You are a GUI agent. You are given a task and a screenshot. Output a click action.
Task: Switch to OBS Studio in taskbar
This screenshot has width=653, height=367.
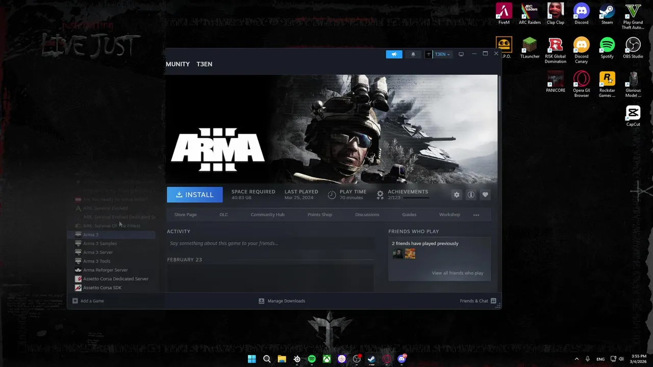[357, 359]
